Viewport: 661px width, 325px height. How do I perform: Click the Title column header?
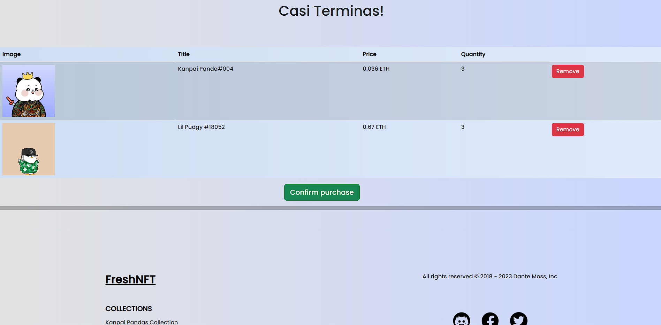tap(184, 54)
